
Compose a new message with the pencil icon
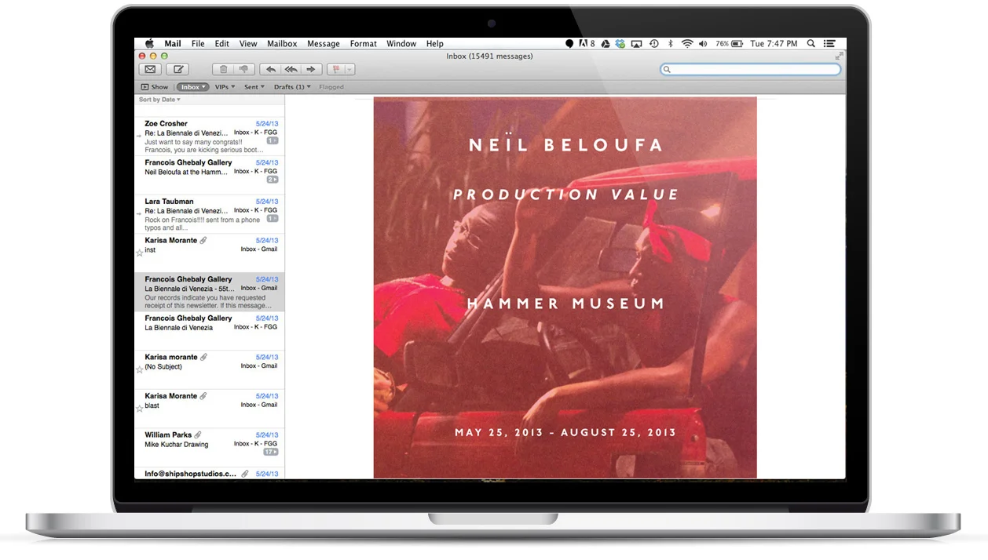[x=177, y=69]
